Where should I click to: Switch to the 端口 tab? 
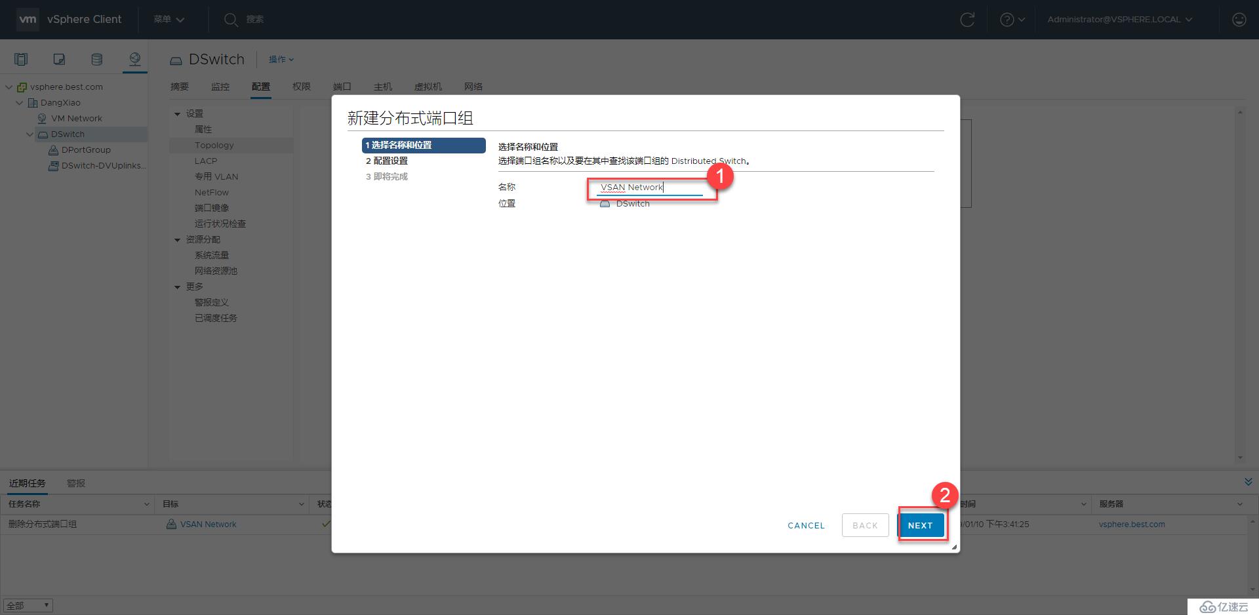click(342, 87)
